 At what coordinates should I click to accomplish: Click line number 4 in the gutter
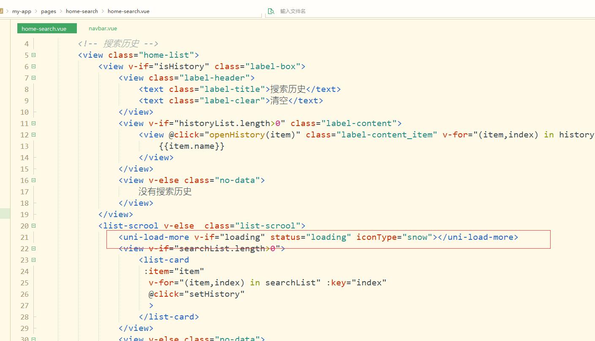click(x=27, y=44)
